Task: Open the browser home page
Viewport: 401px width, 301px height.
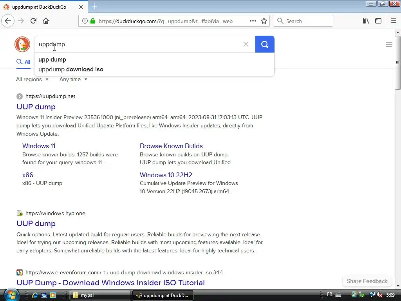Action: (46, 21)
